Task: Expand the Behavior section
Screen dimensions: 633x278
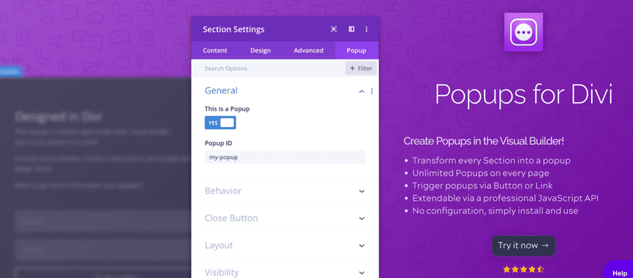Action: pos(284,191)
